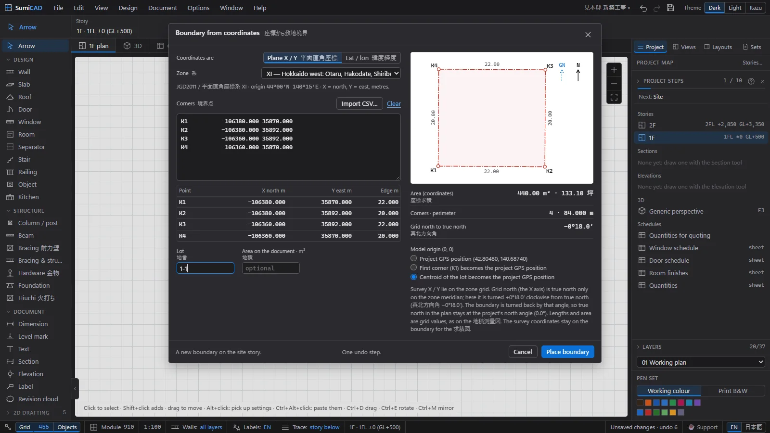Click the save disk icon
770x433 pixels.
coord(670,8)
